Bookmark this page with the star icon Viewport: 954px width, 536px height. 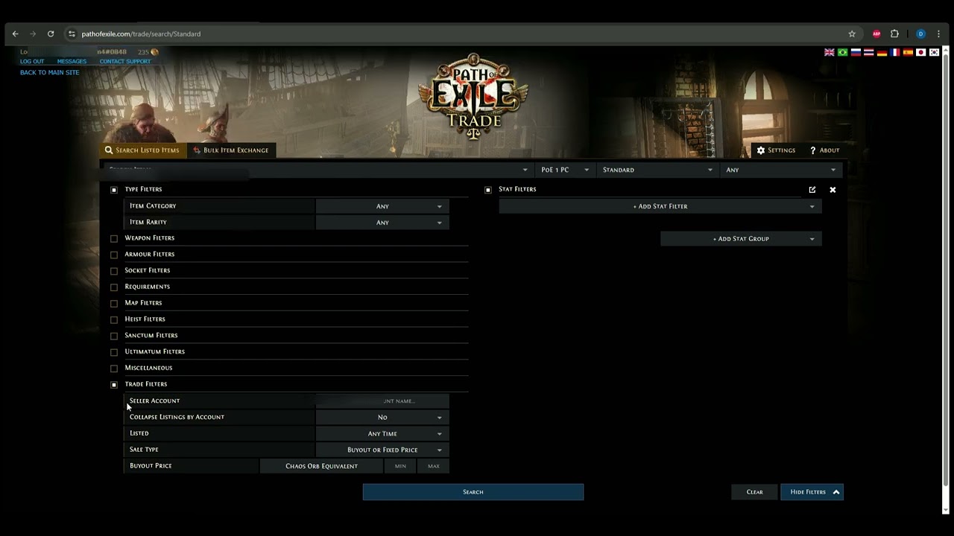852,33
